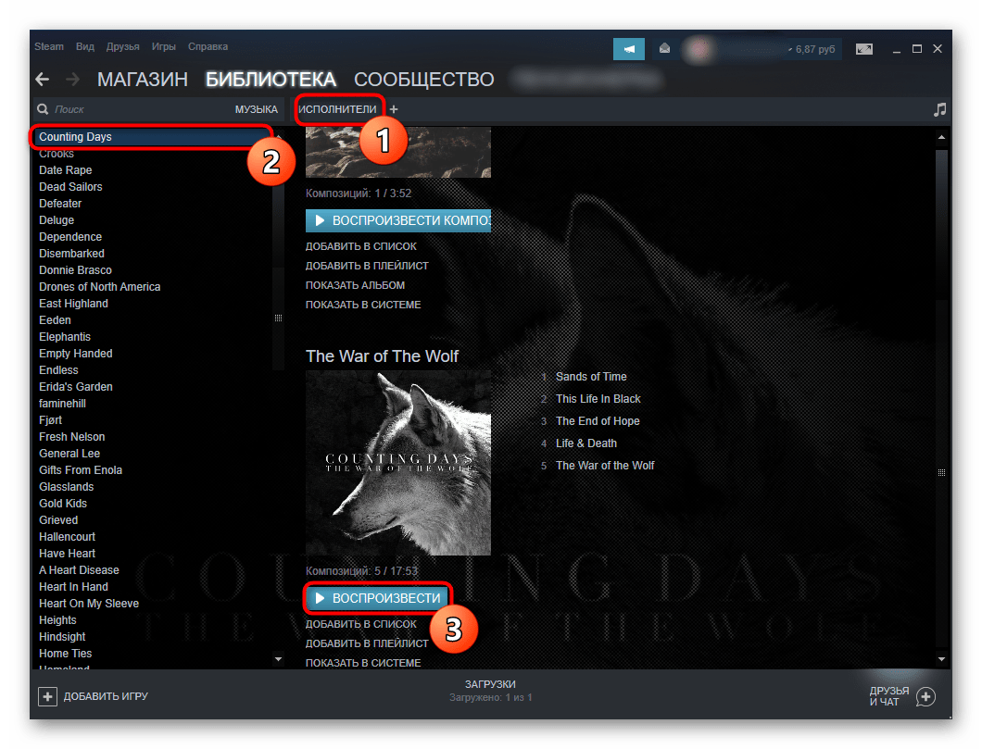Add a new tab with plus

[394, 109]
